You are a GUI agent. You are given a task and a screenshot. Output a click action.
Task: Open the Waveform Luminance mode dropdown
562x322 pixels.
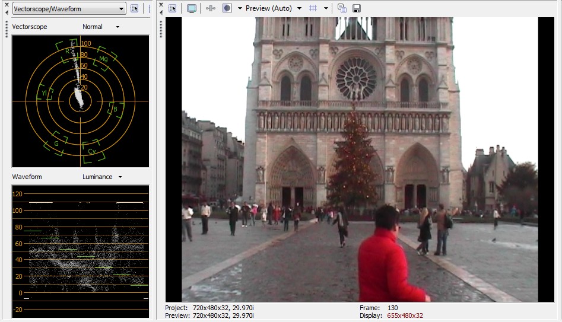coord(120,177)
